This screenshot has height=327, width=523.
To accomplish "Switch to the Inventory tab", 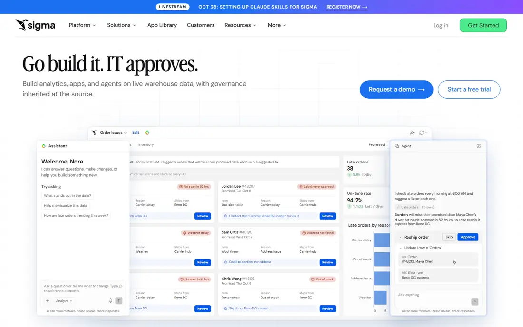I will [x=146, y=144].
